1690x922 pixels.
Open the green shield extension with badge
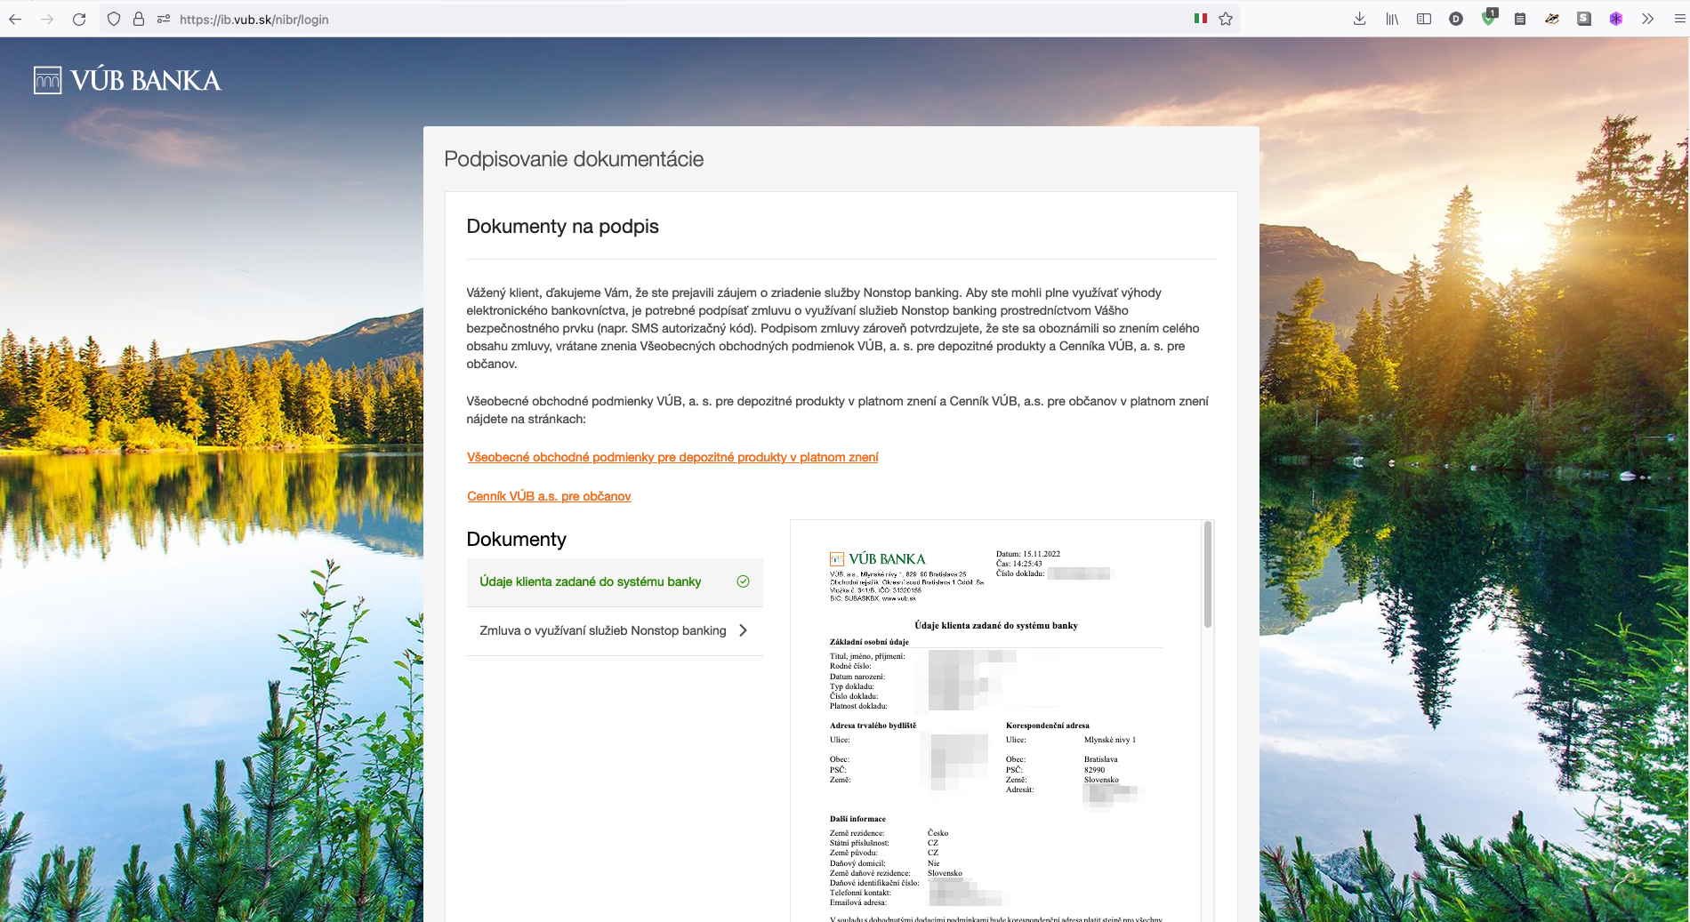(1489, 18)
